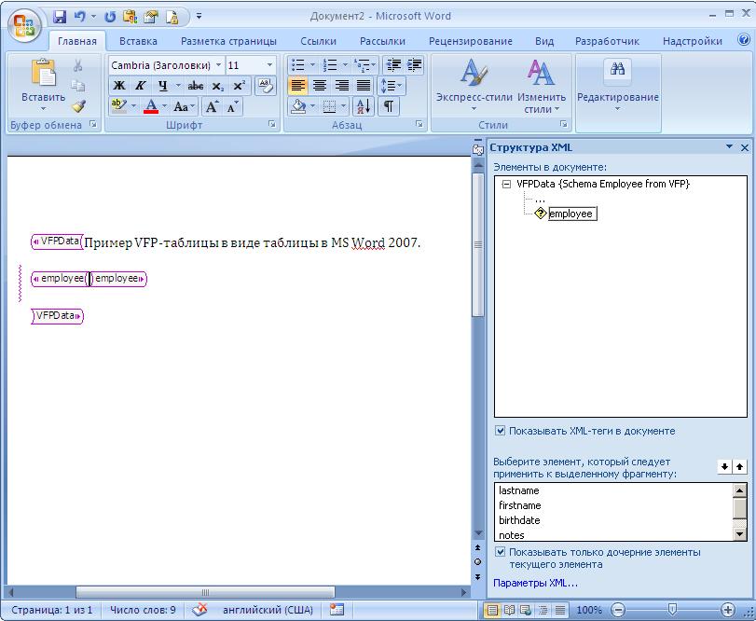Click Изменить стили button

(x=542, y=86)
